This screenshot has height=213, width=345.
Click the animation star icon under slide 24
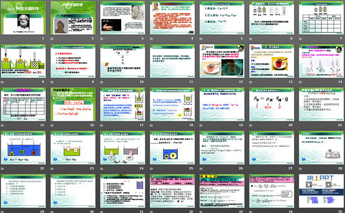(x=102, y=169)
